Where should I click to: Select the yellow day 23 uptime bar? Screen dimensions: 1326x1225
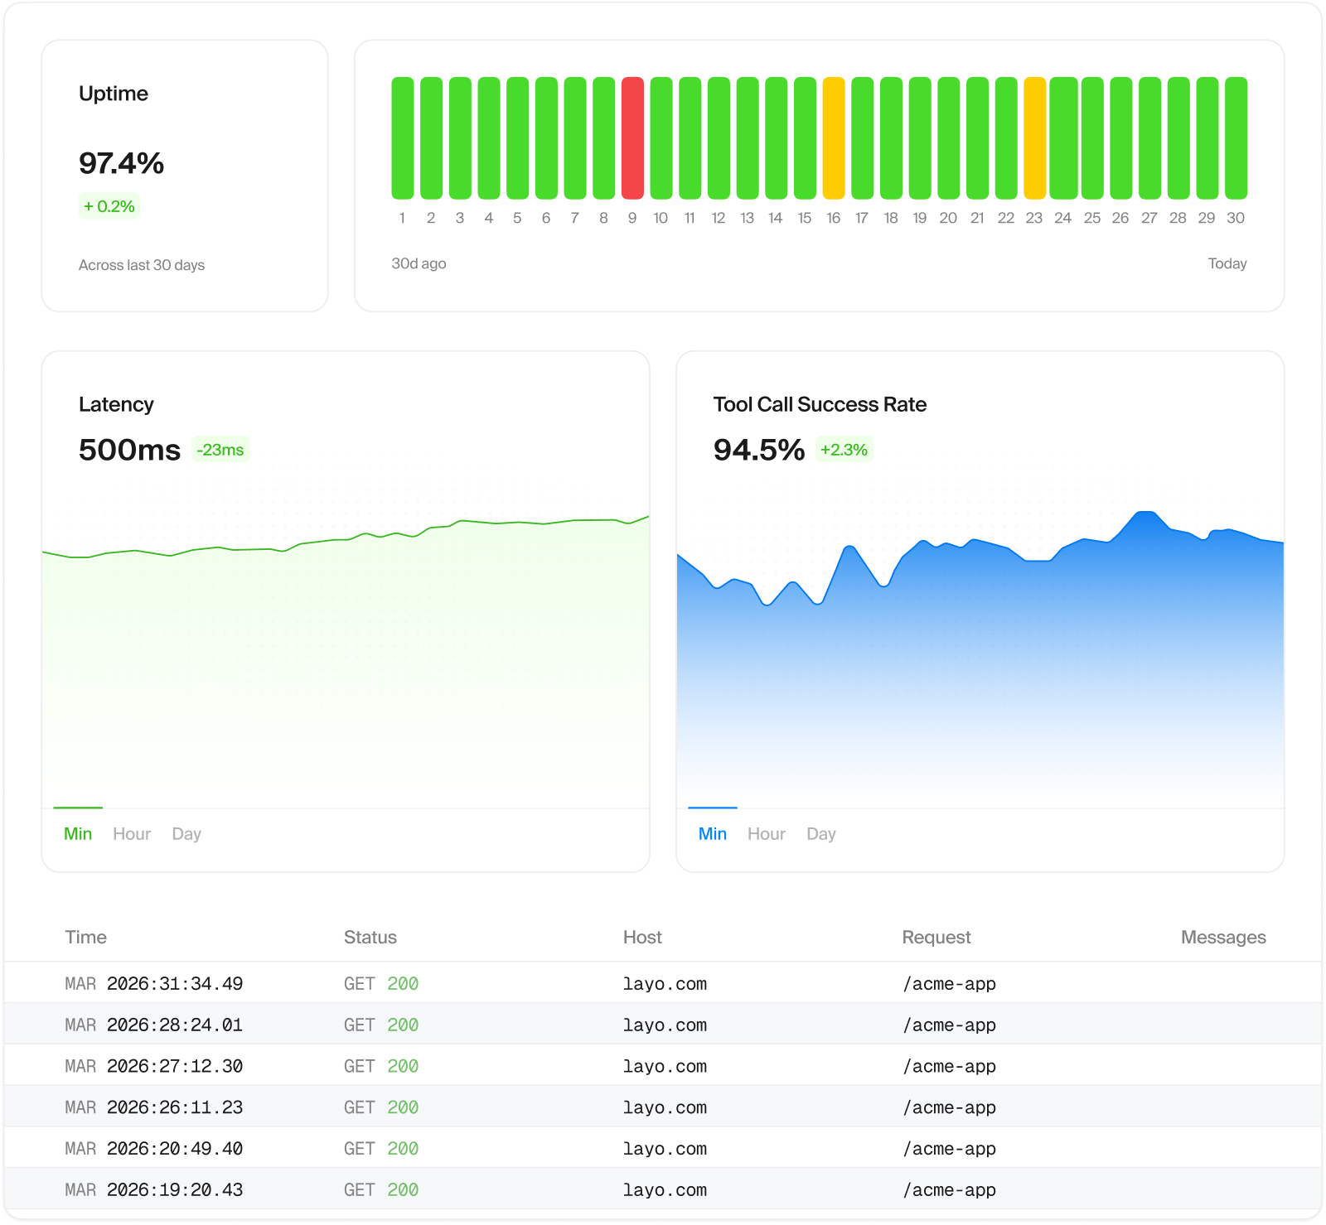coord(1034,138)
